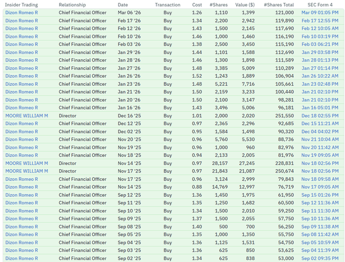The height and width of the screenshot is (262, 345).
Task: Open MOORE WILLIAM M link in Nov 17 '25 row
Action: click(26, 171)
